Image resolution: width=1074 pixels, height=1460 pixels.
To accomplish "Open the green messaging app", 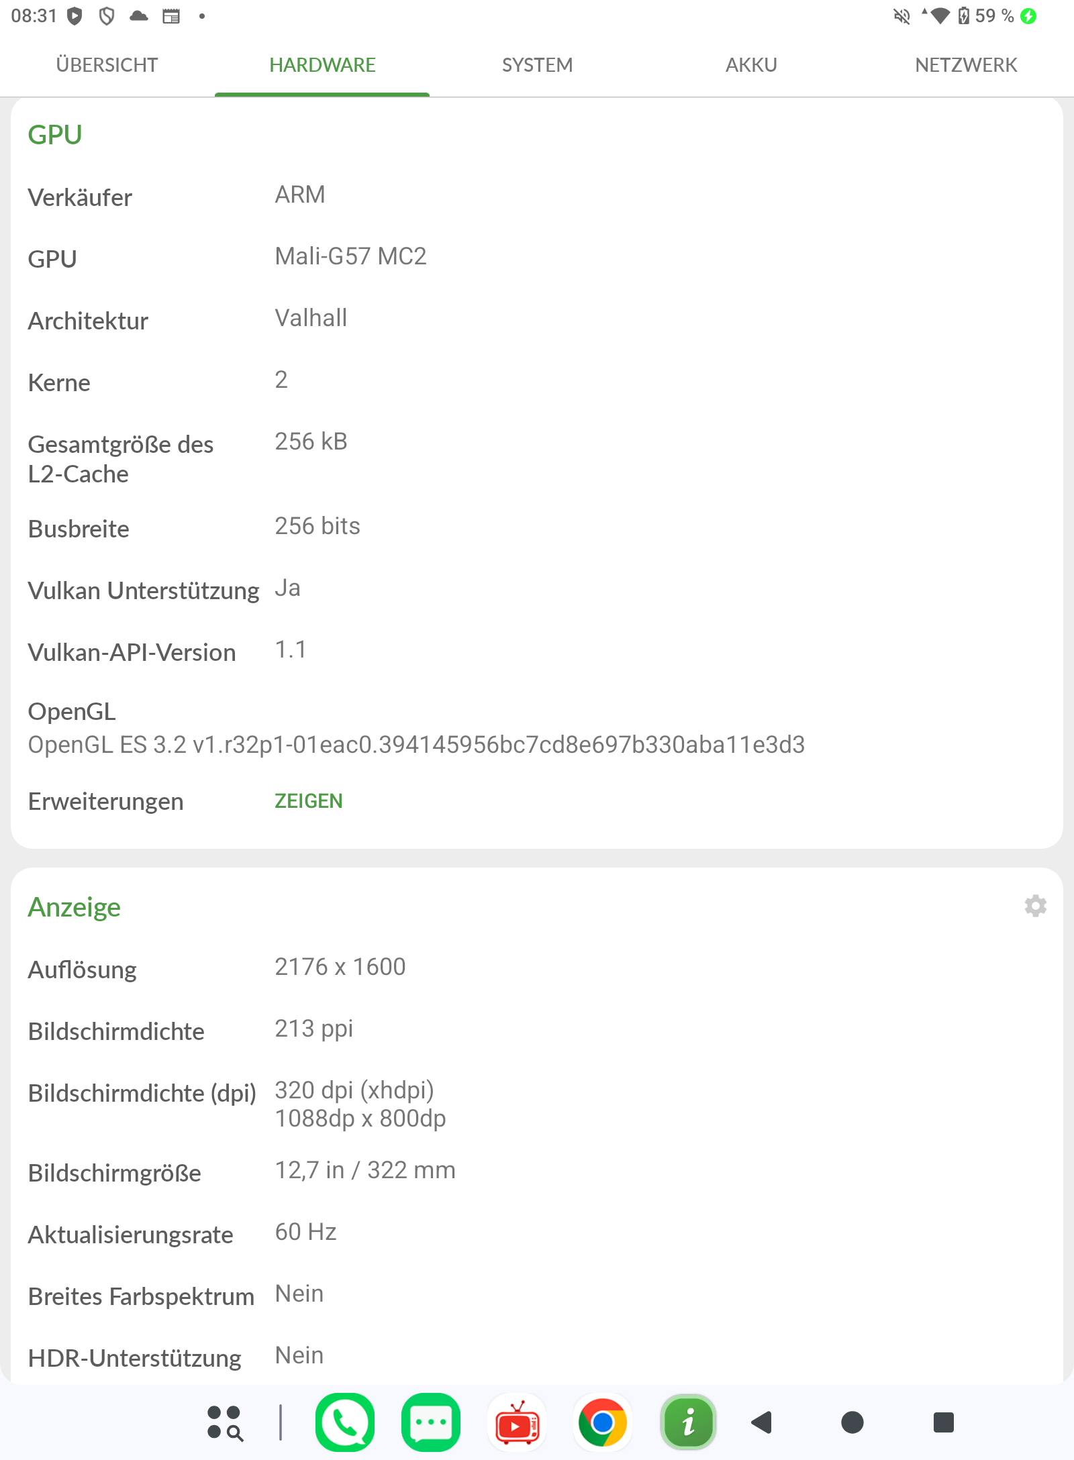I will coord(431,1422).
